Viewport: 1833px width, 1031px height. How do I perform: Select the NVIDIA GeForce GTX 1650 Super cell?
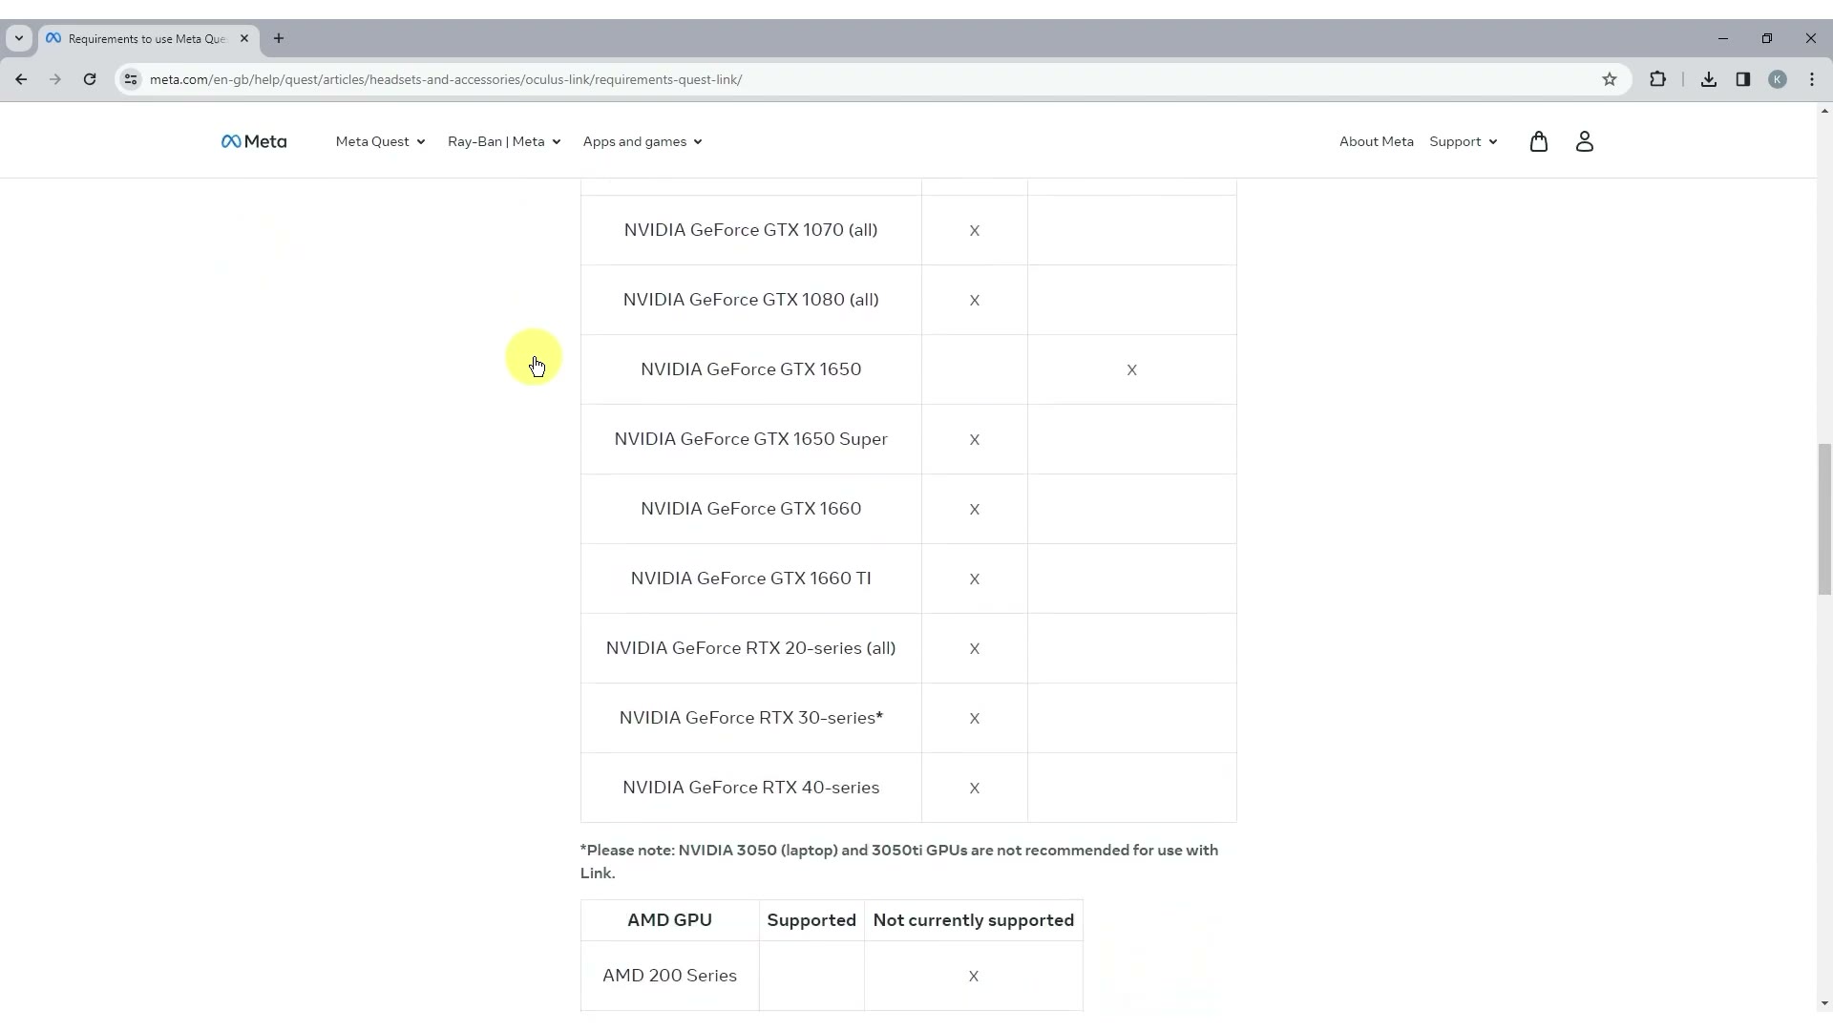[x=751, y=439]
